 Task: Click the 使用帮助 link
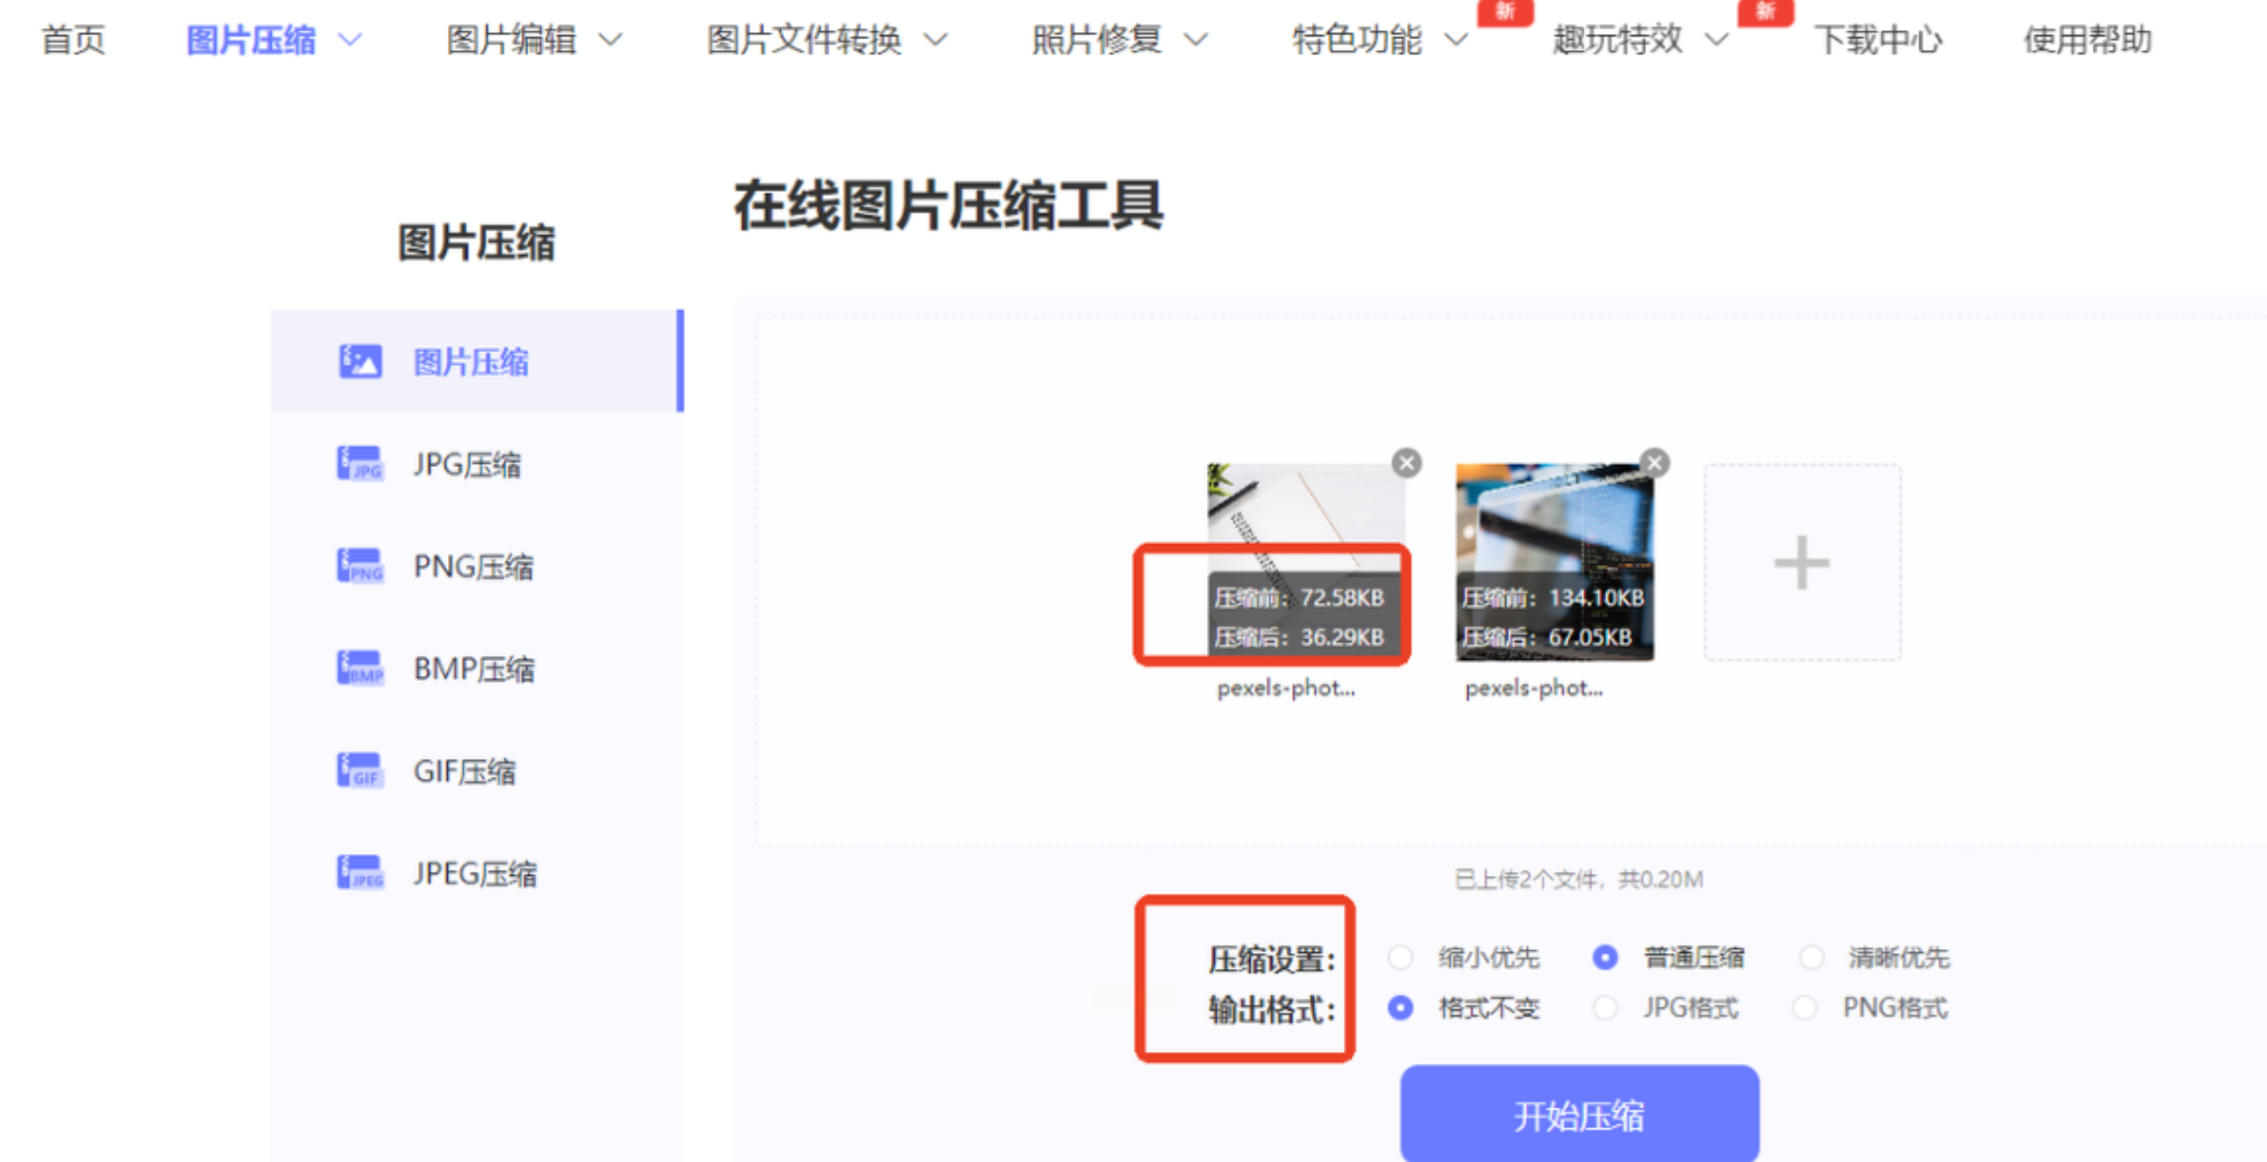(x=2086, y=40)
